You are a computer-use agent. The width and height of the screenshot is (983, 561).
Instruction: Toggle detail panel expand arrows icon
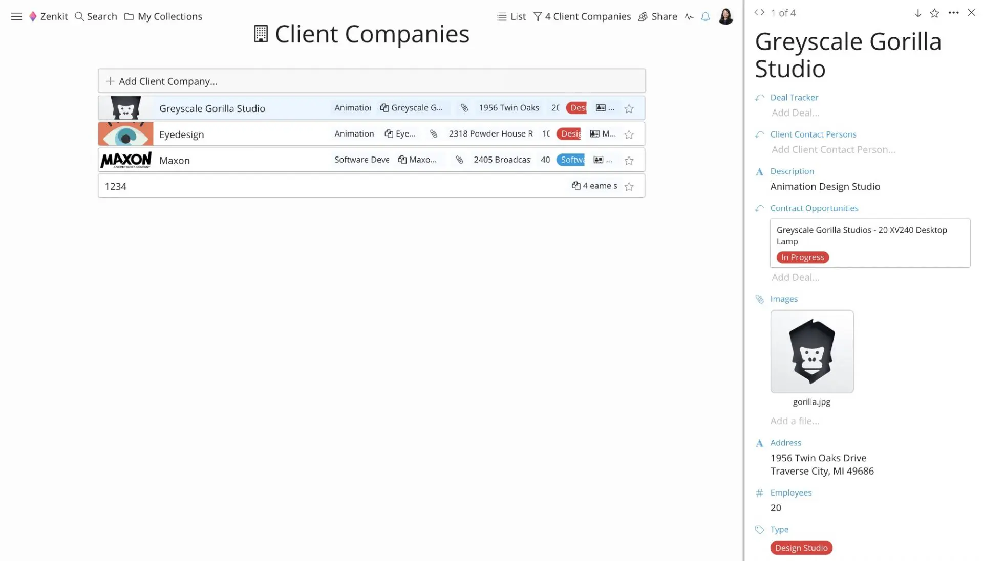(x=759, y=13)
